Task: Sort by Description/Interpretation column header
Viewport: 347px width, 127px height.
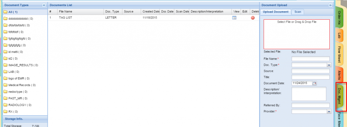Action: tap(210, 12)
